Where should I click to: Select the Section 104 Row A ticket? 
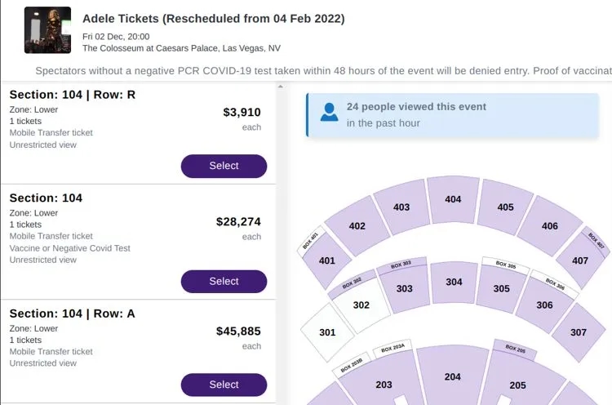tap(224, 385)
